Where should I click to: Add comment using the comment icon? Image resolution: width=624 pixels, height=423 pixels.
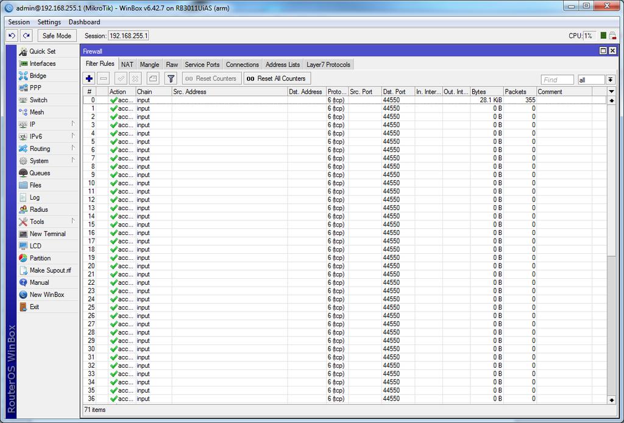pyautogui.click(x=153, y=79)
